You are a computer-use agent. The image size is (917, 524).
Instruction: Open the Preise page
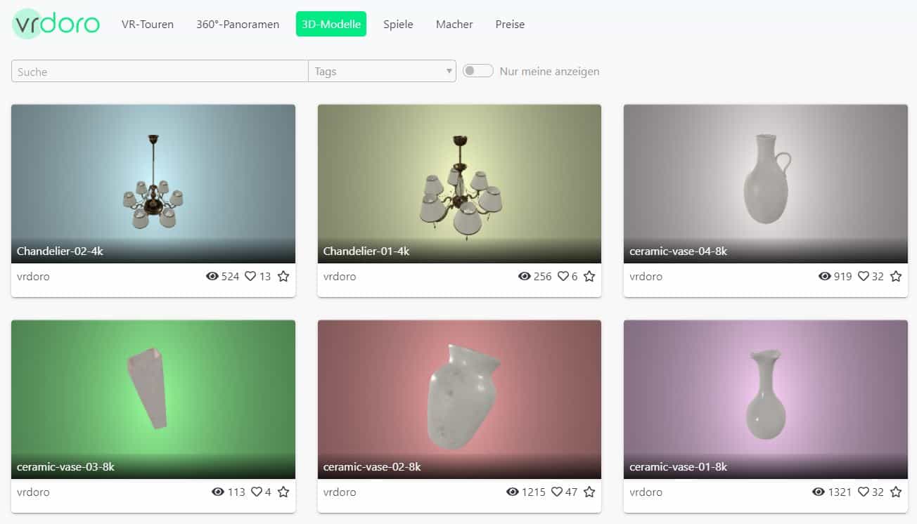[510, 24]
